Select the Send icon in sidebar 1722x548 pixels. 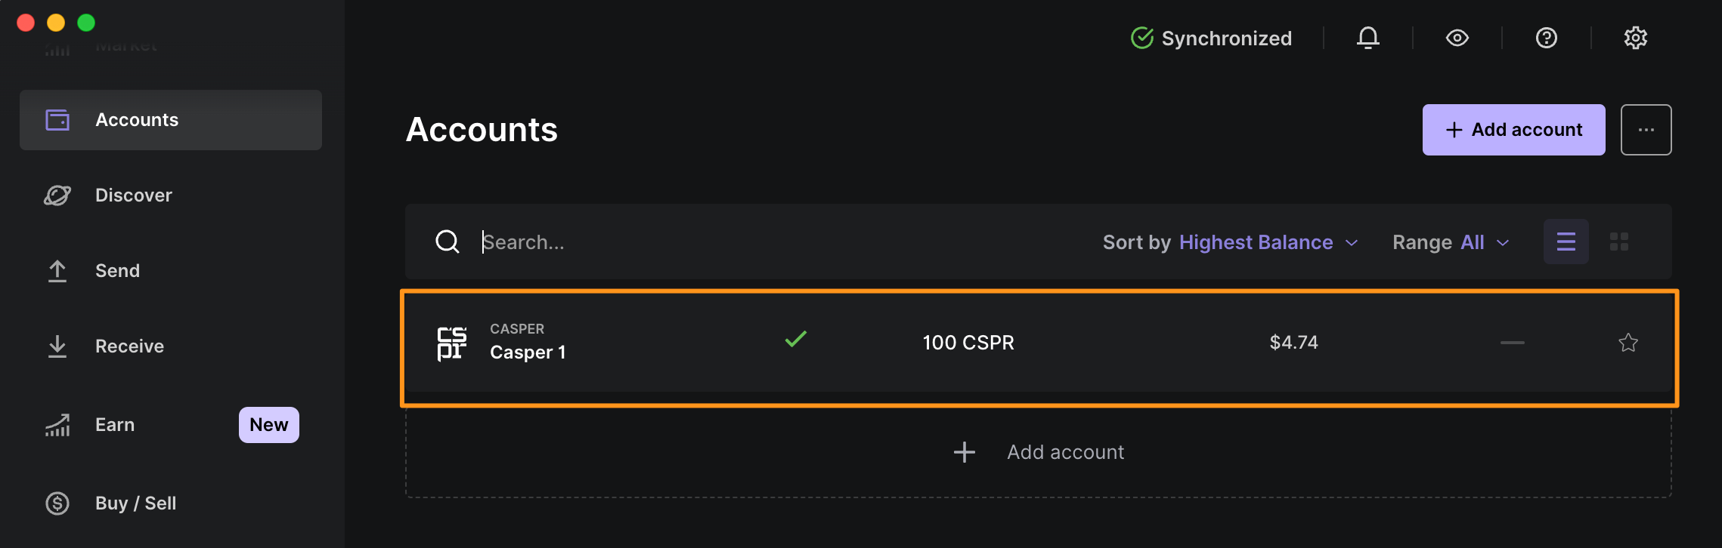click(x=57, y=270)
